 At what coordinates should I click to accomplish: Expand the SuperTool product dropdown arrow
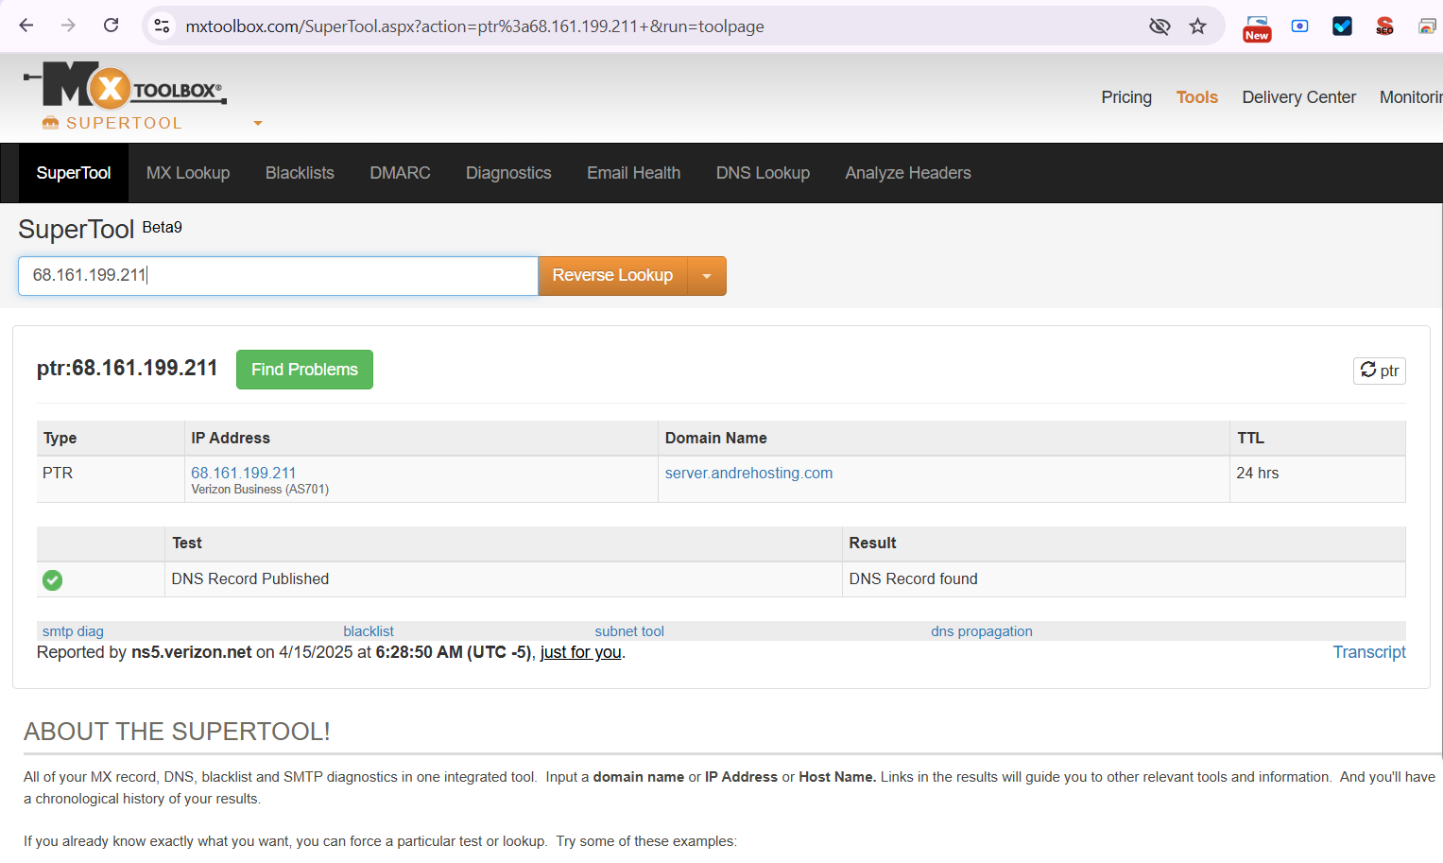pos(258,124)
